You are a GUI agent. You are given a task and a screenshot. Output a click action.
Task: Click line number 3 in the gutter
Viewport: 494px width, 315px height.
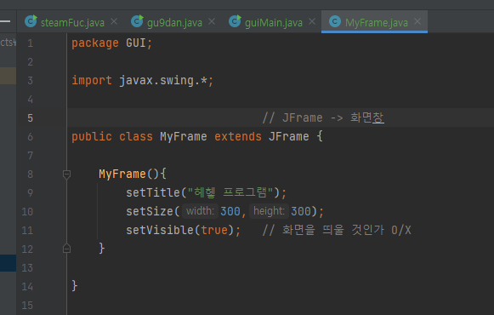coord(30,80)
